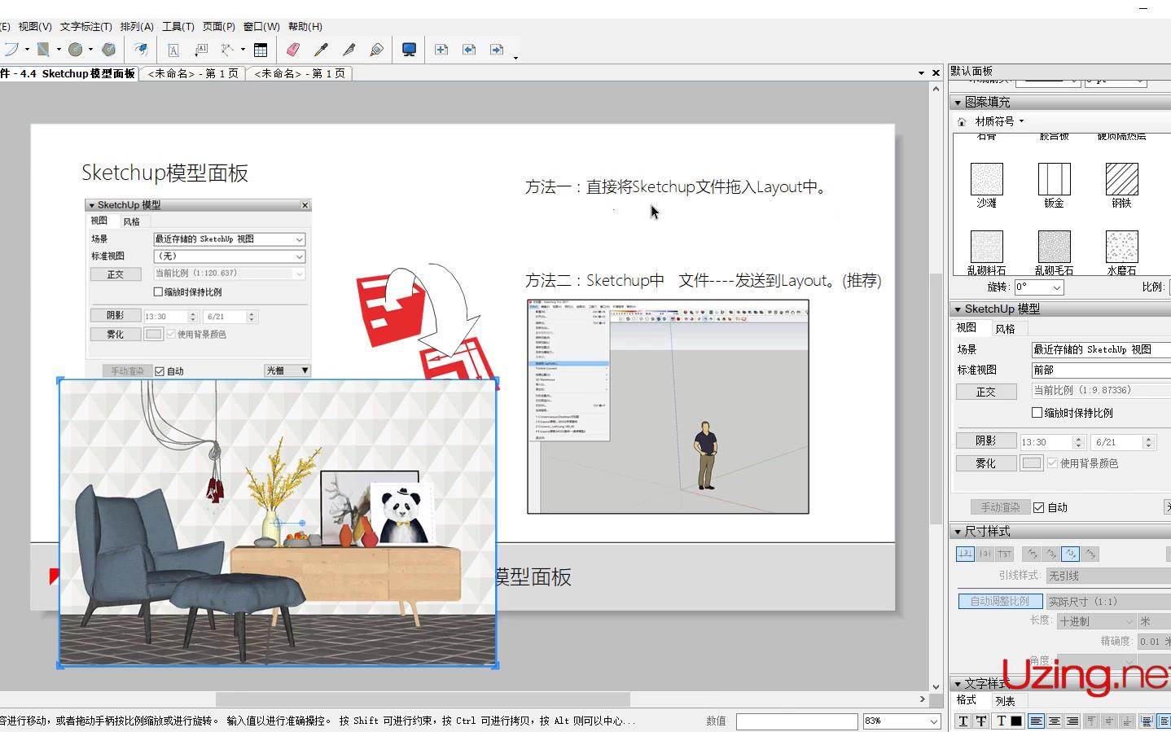
Task: Click the 数值 measurement input field
Action: pyautogui.click(x=797, y=721)
